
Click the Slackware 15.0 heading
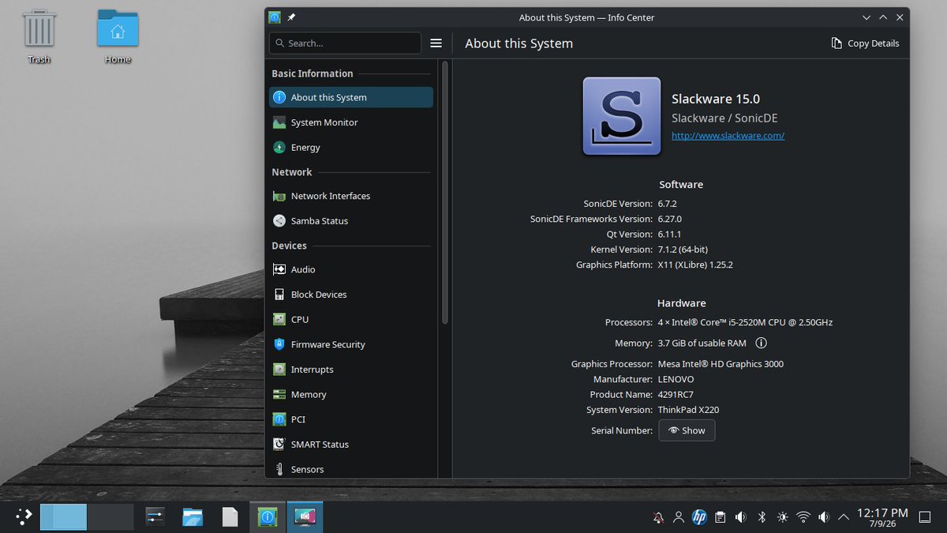pos(716,99)
